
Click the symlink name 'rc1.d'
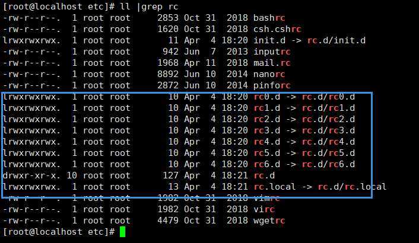(267, 108)
